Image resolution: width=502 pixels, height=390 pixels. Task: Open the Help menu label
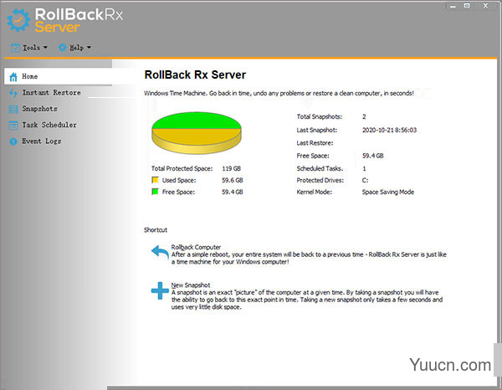tap(77, 48)
